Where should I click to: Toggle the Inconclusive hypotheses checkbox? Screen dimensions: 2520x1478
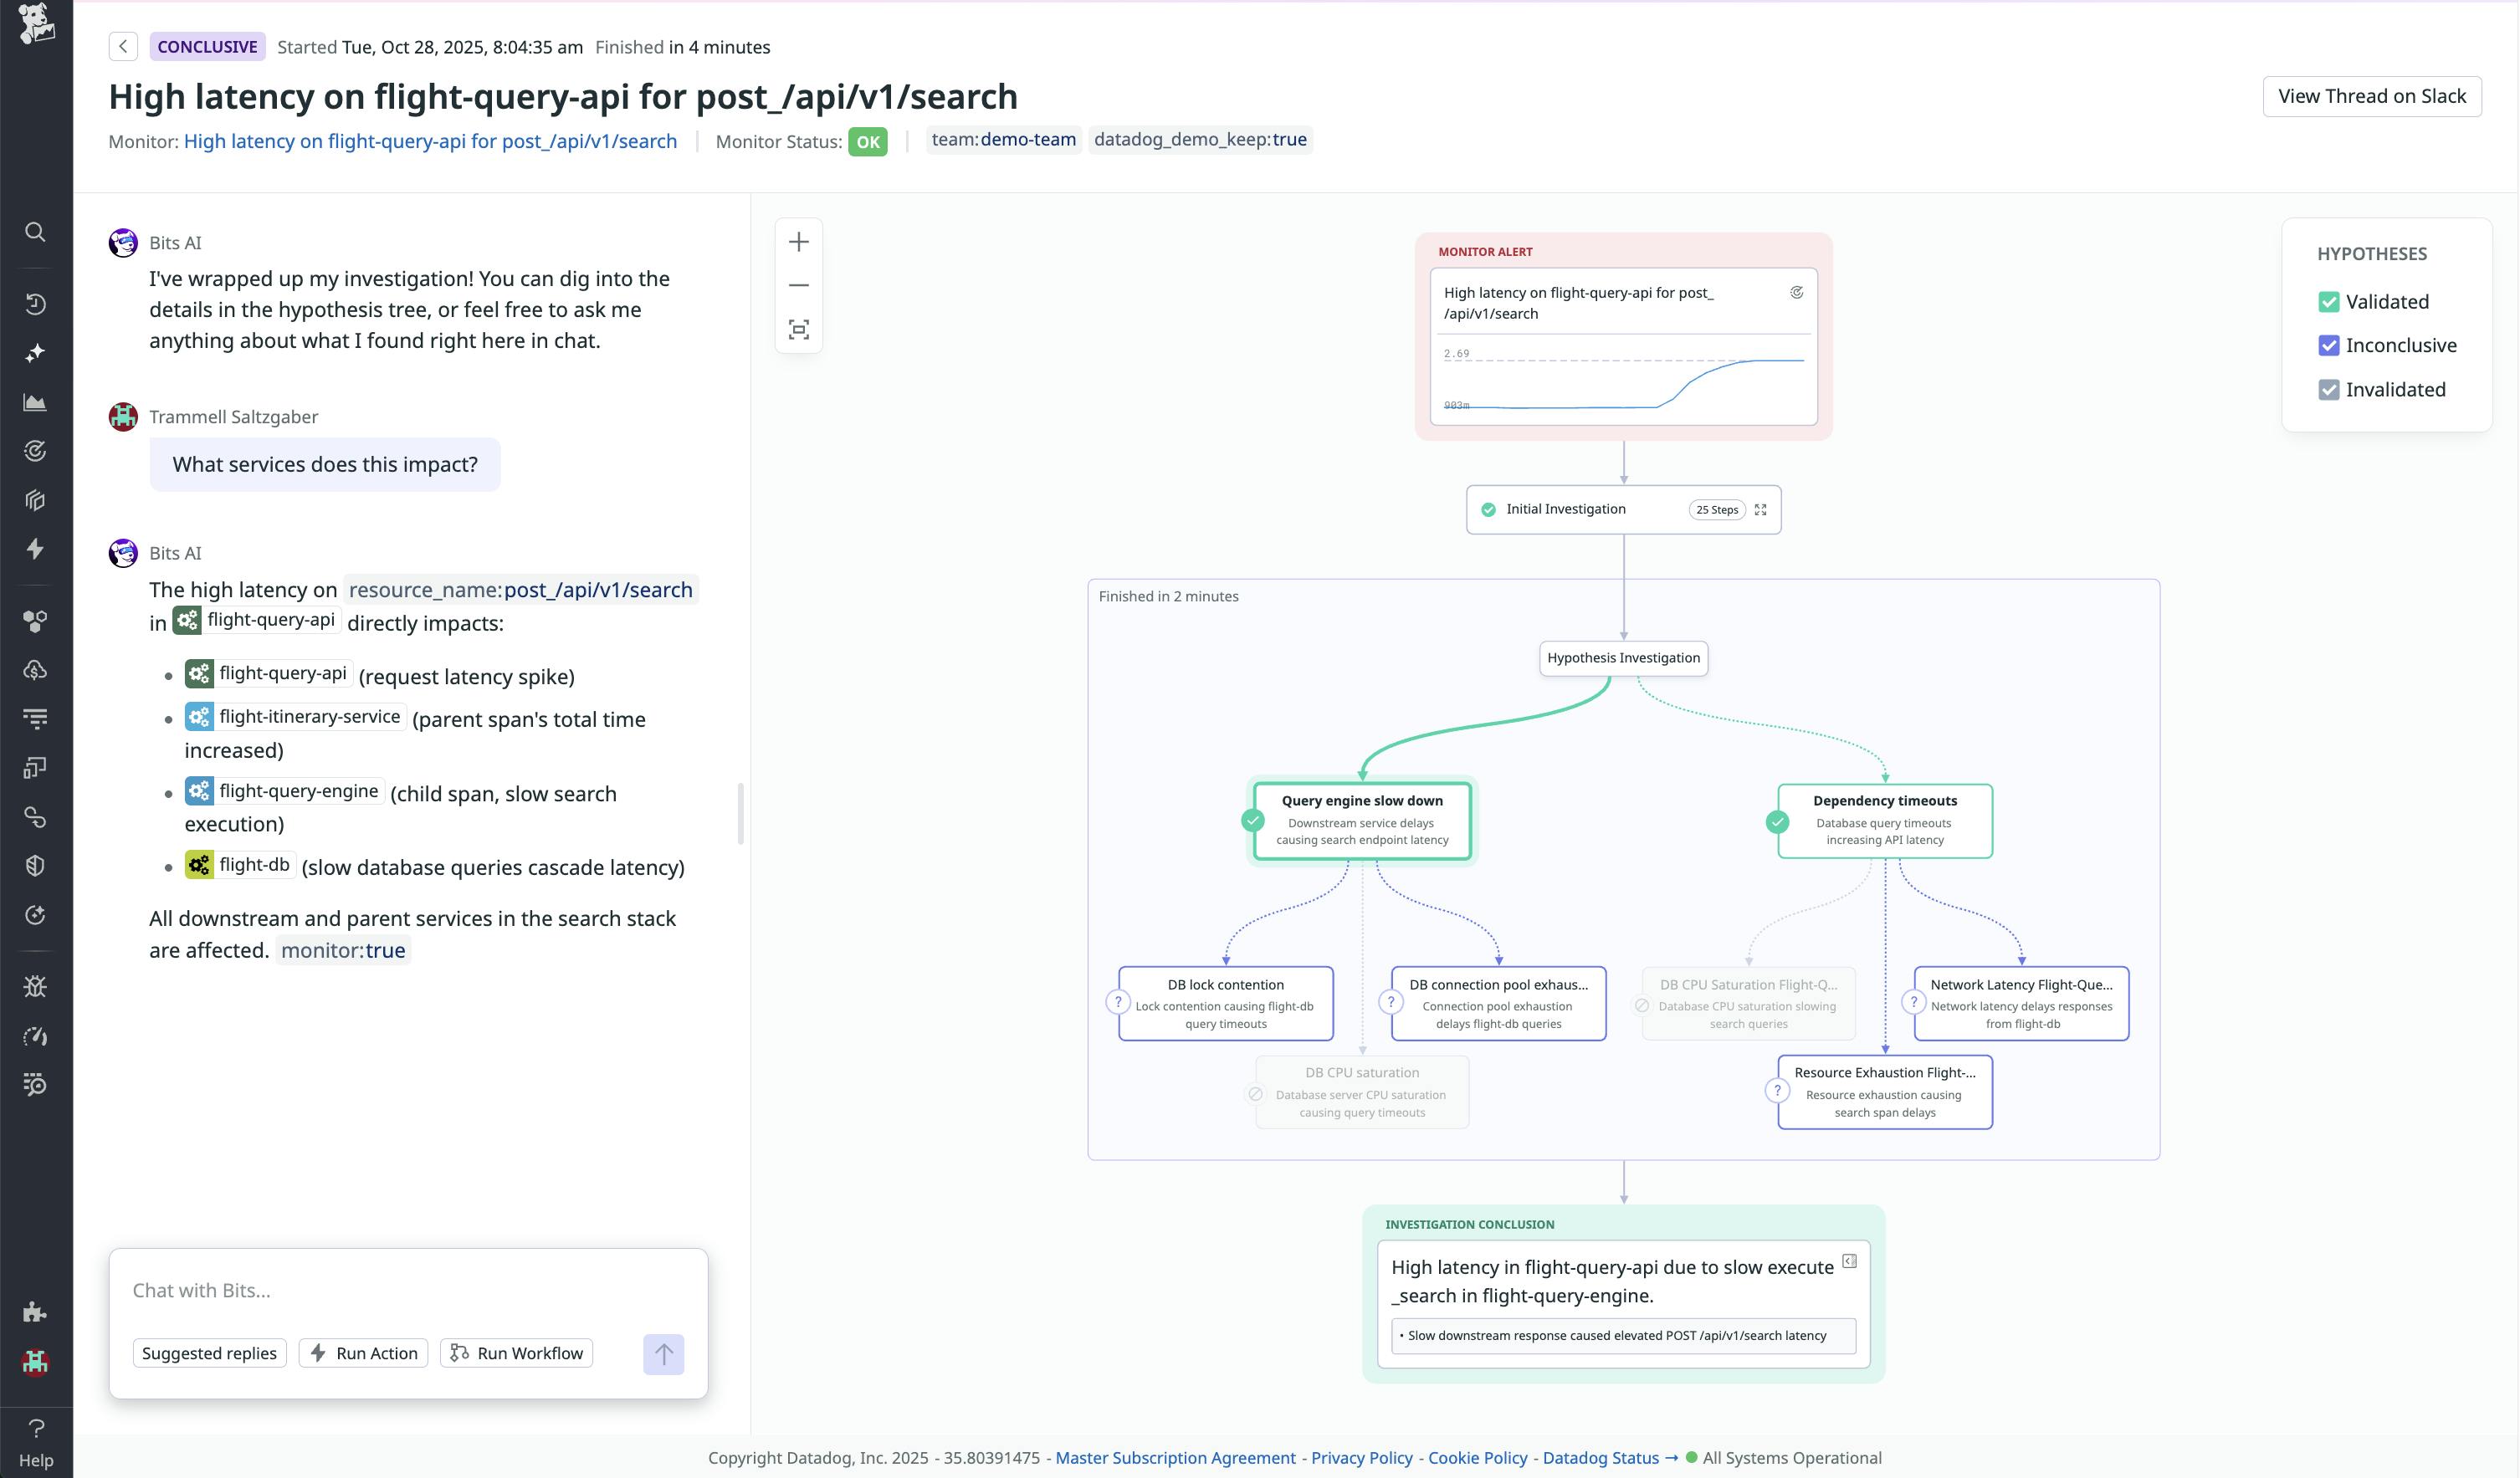click(x=2330, y=345)
